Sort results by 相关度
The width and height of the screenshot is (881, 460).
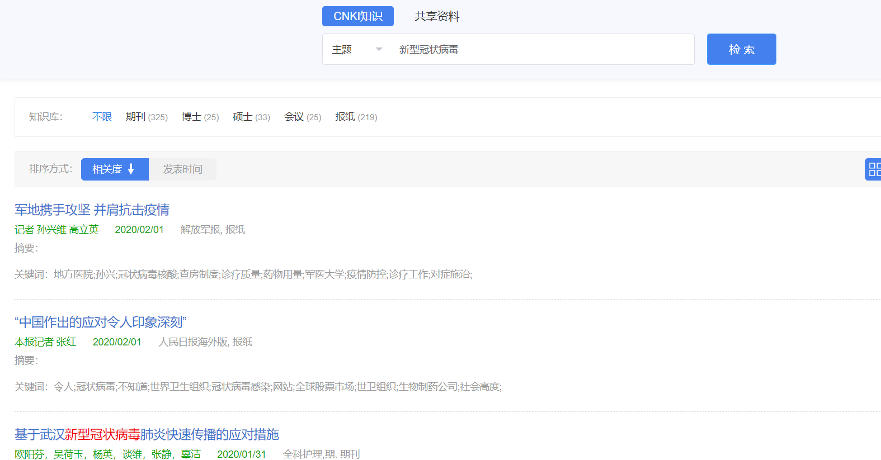(107, 169)
